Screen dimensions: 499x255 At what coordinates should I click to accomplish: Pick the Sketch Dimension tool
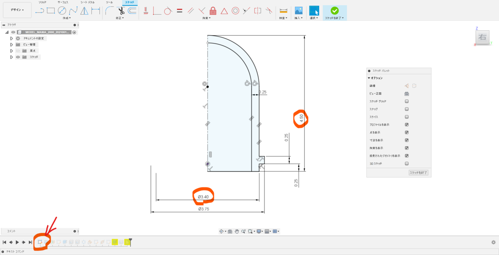[x=96, y=10]
